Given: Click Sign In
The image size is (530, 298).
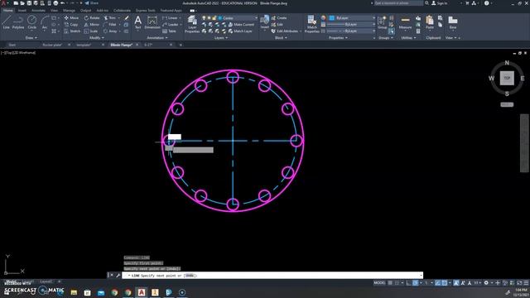Looking at the screenshot, I should point(440,3).
